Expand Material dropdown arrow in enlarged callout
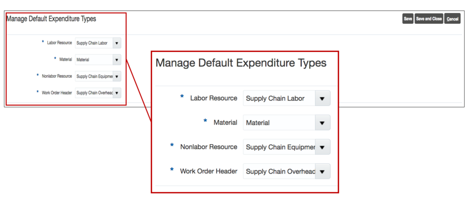This screenshot has height=199, width=471. coord(322,123)
